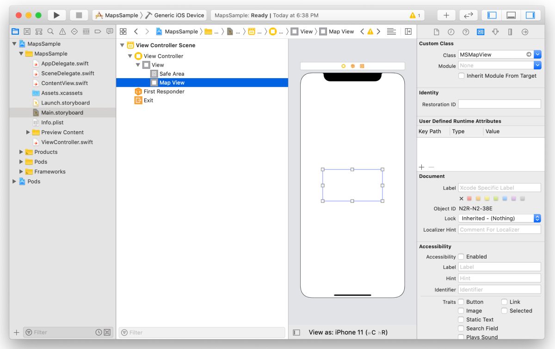Check the Link trait
The image size is (555, 349).
click(505, 302)
